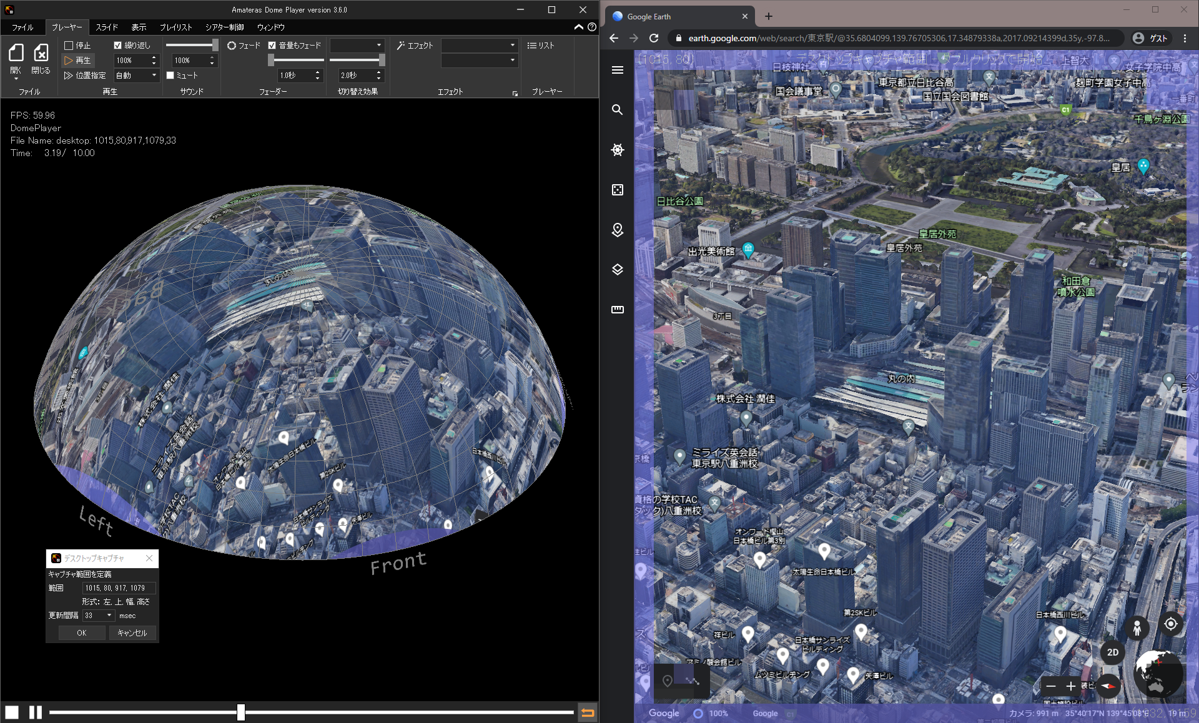This screenshot has width=1199, height=723.
Task: Stop playback with the square button
Action: [12, 712]
